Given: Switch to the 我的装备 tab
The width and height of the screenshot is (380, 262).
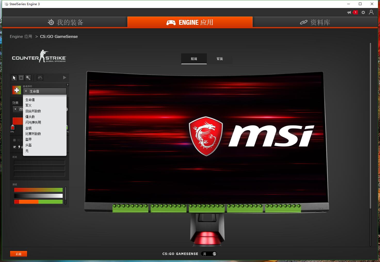Looking at the screenshot, I should [x=65, y=22].
